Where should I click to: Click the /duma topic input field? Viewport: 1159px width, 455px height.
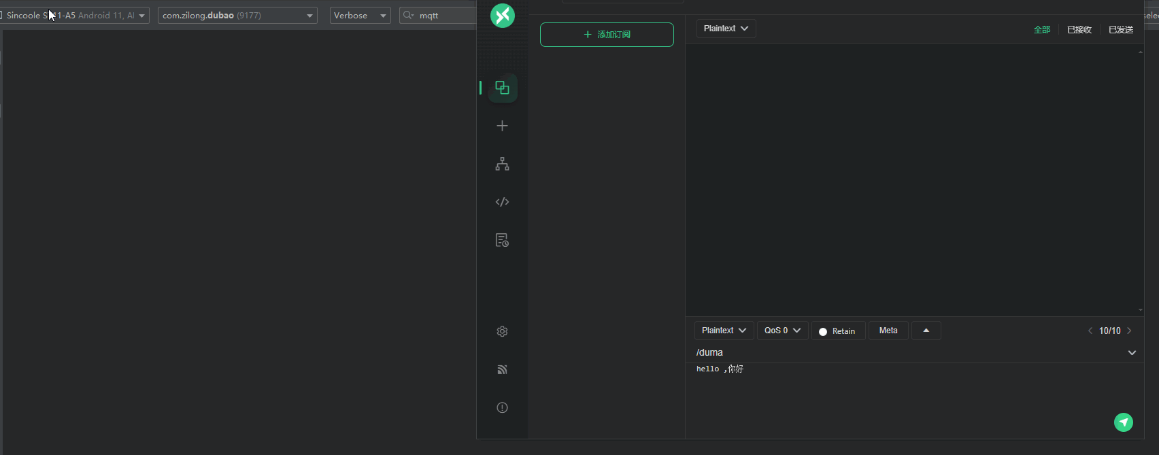(x=908, y=352)
